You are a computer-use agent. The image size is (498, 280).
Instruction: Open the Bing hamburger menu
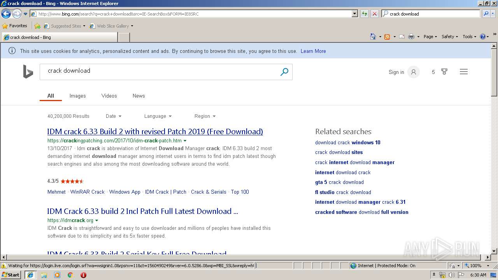click(x=464, y=72)
